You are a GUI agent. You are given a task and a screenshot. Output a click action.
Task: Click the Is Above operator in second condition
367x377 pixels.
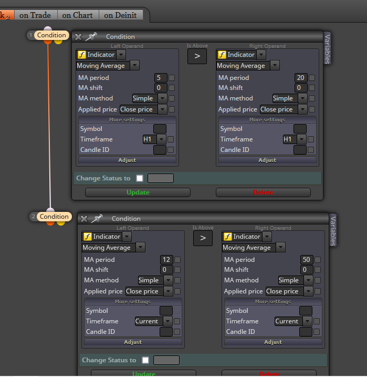coord(203,238)
